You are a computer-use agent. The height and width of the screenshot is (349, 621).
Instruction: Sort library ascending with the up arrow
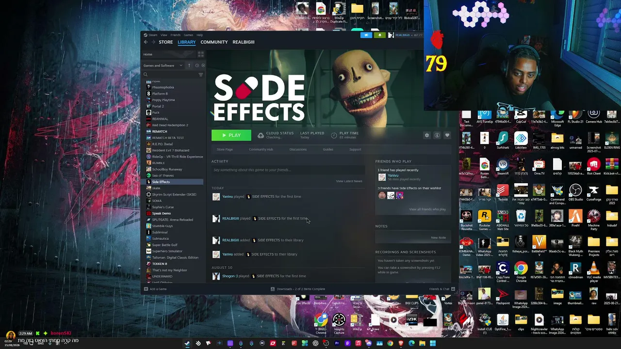coord(190,65)
